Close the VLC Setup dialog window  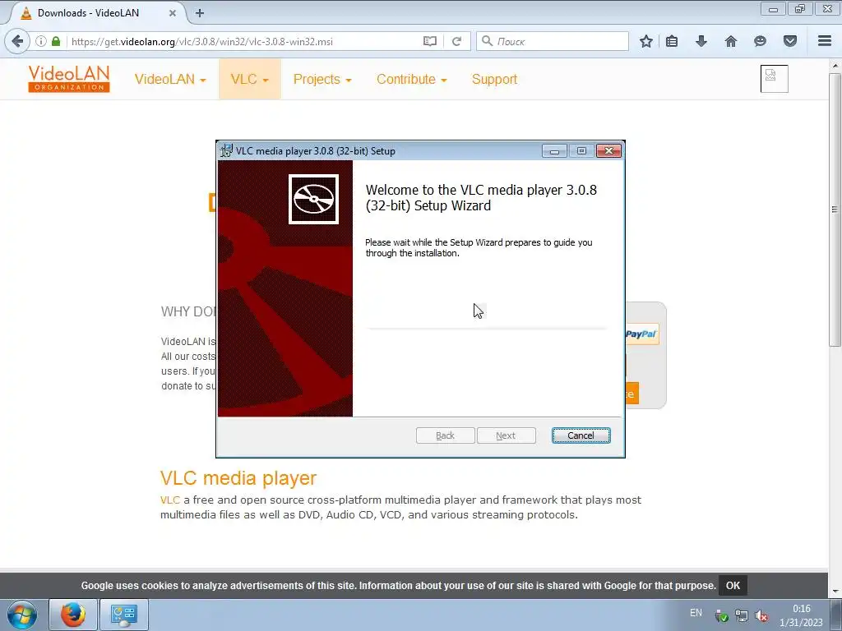tap(609, 151)
